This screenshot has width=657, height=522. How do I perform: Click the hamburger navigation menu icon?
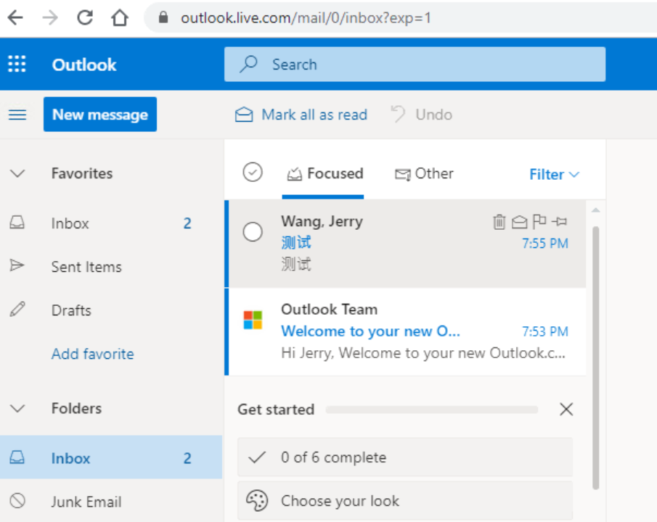pyautogui.click(x=17, y=115)
